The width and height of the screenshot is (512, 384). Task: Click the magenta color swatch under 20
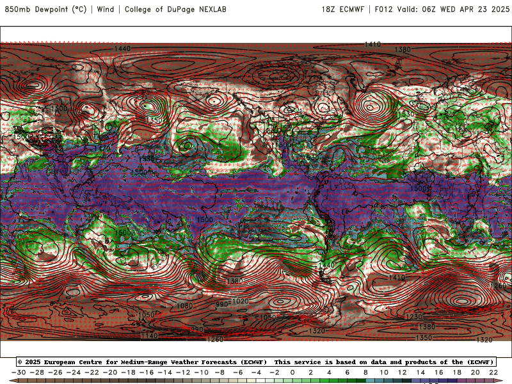tap(479, 381)
